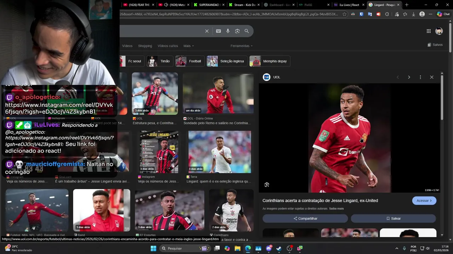Switch to iLu Lives React tab
Image resolution: width=453 pixels, height=254 pixels.
point(349,5)
